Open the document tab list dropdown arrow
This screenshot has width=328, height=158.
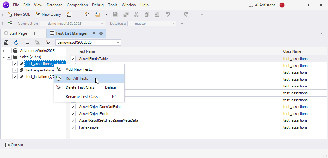click(321, 33)
